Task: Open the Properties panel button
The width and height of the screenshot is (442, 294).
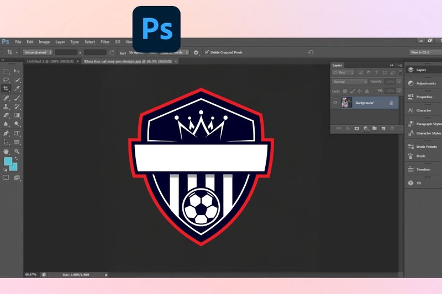Action: point(424,97)
